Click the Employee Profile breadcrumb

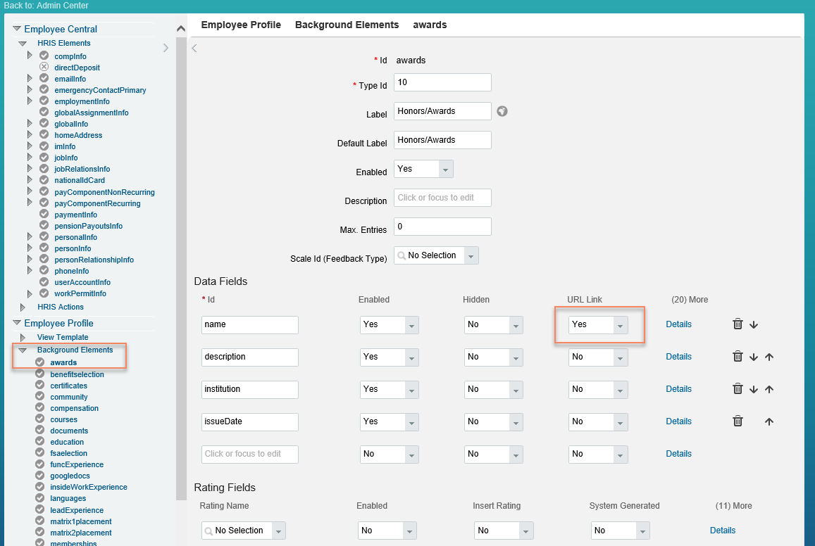pyautogui.click(x=241, y=25)
